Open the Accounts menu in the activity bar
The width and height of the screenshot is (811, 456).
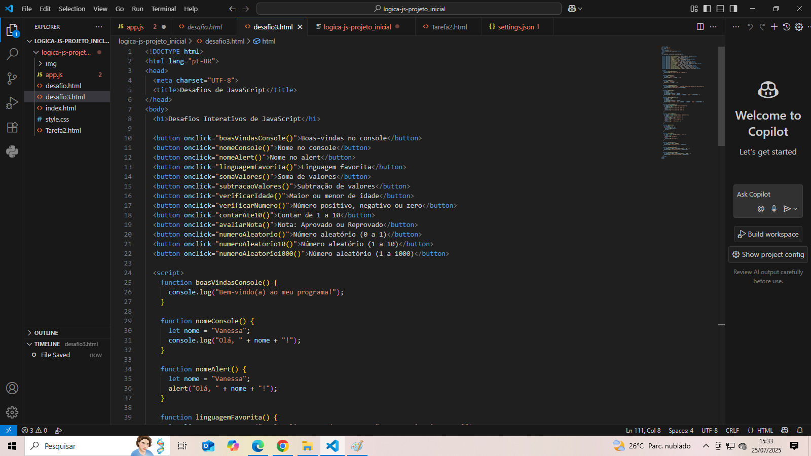[x=12, y=388]
